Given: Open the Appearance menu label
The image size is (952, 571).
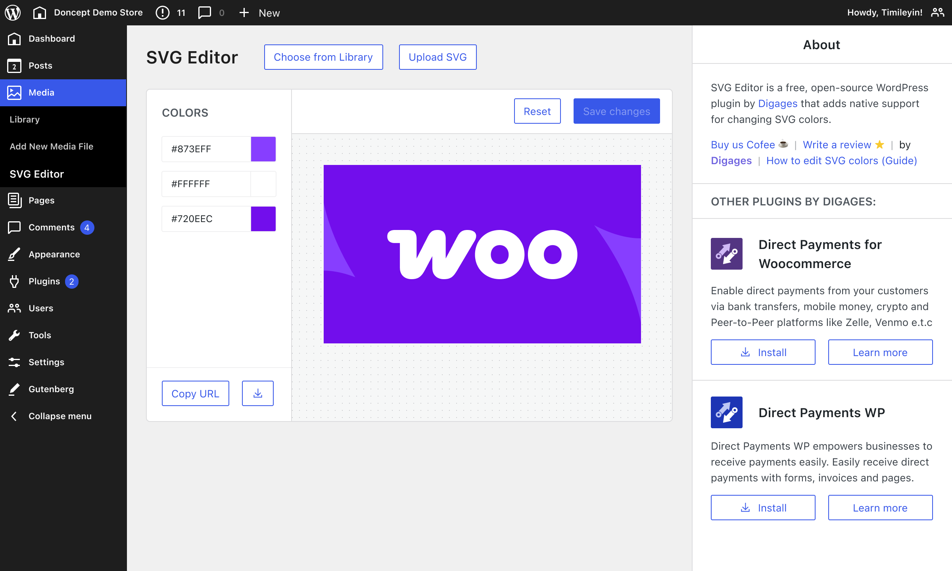Looking at the screenshot, I should click(54, 254).
